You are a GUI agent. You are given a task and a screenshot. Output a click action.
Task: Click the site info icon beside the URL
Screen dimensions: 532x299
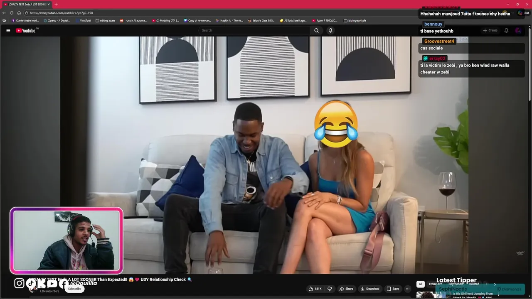pos(26,13)
